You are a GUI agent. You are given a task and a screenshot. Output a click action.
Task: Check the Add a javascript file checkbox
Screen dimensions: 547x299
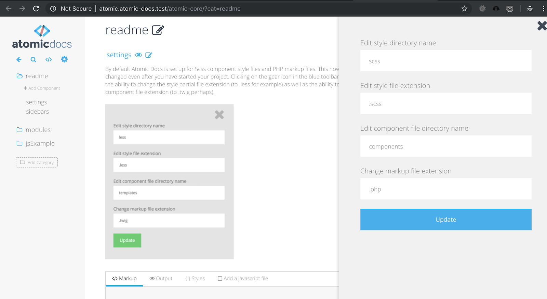(x=220, y=279)
